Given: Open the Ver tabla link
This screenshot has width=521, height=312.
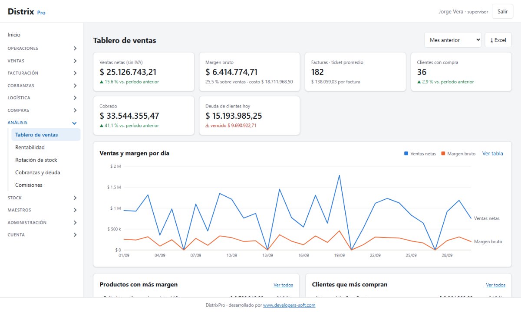Looking at the screenshot, I should pos(493,153).
